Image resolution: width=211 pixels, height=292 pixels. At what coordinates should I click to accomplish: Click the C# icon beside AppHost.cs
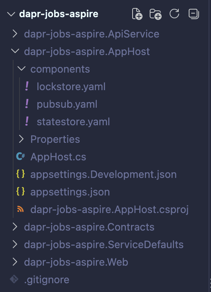click(20, 156)
